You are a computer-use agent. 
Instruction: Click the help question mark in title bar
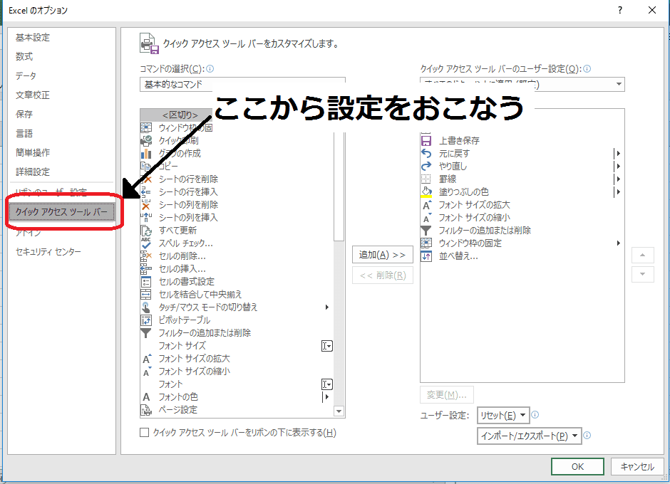(620, 10)
